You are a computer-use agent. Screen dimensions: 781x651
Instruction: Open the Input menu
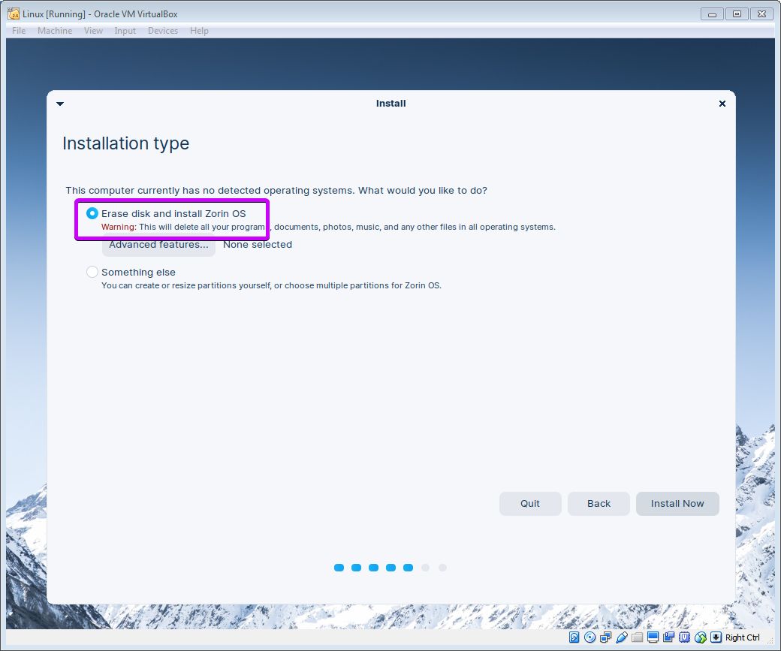coord(125,30)
